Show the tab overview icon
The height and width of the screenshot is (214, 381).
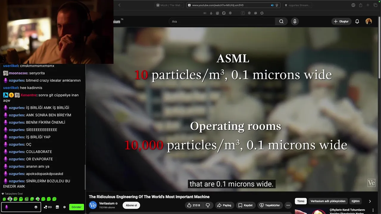coord(375,5)
